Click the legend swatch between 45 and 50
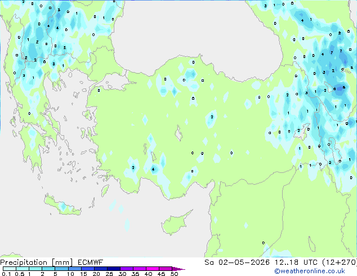 point(166,269)
